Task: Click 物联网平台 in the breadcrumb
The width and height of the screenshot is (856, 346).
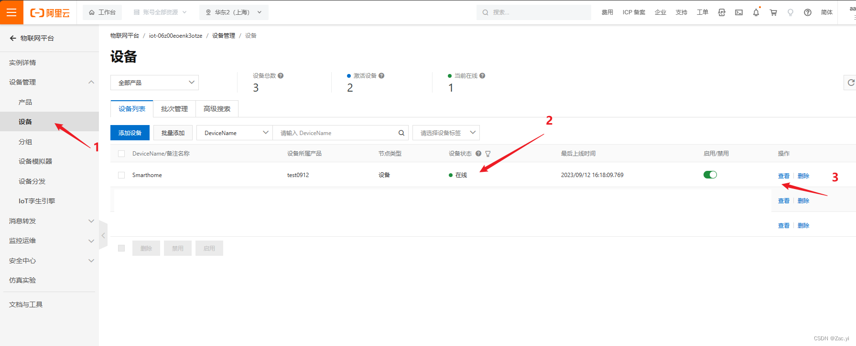Action: coord(125,36)
